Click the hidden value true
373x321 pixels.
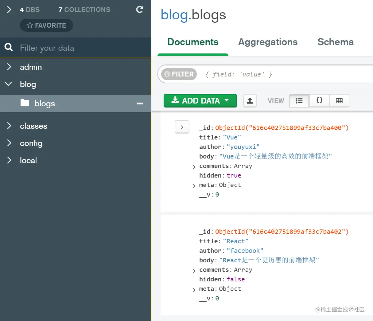(x=234, y=175)
